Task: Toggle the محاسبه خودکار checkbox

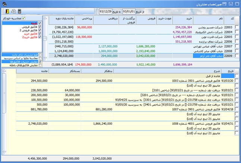Action: (24, 18)
